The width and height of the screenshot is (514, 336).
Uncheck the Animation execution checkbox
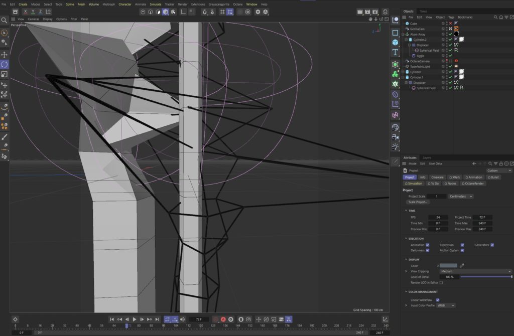pos(427,245)
